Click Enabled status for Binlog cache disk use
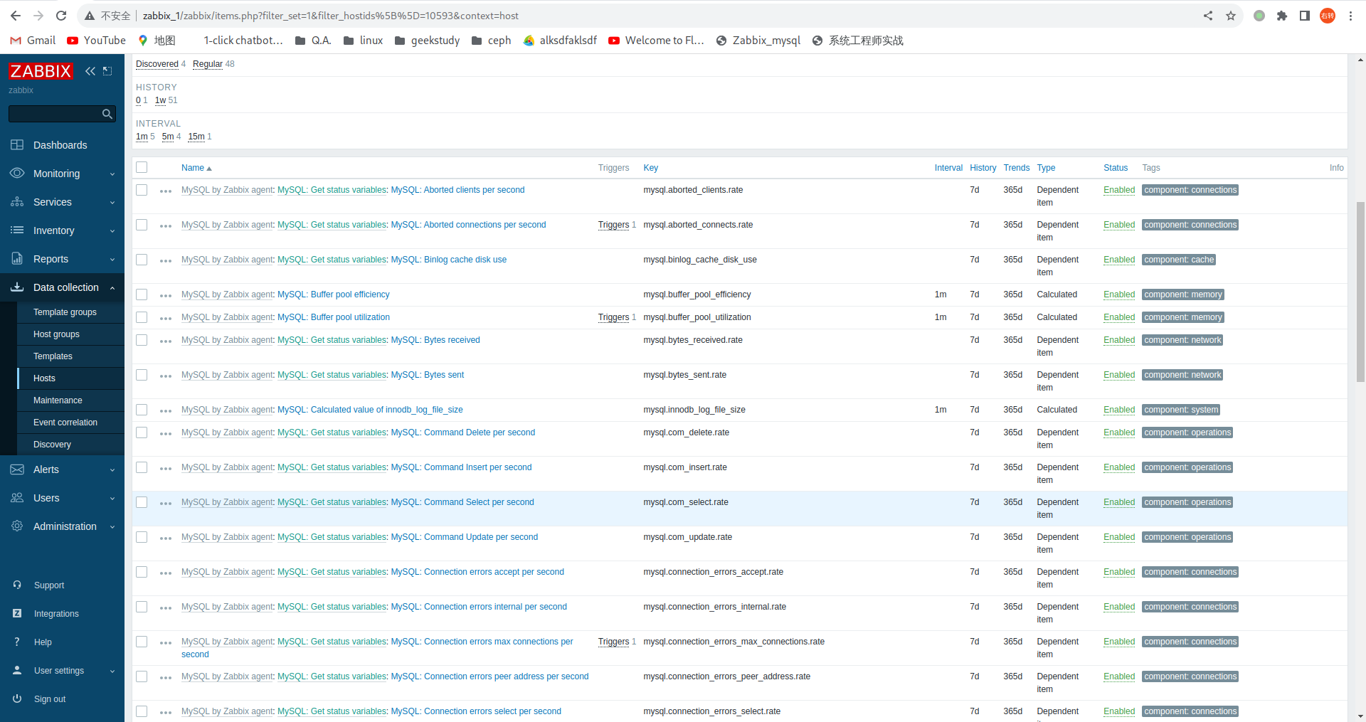The image size is (1366, 722). pos(1118,260)
